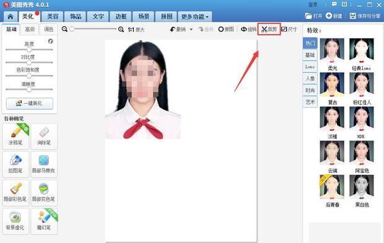Viewport: 384px width, 243px height.
Task: Open the undo history dropdown arrow
Action: click(191, 29)
